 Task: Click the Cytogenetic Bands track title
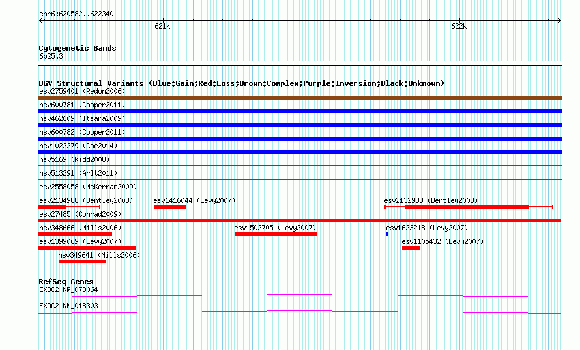pyautogui.click(x=78, y=48)
